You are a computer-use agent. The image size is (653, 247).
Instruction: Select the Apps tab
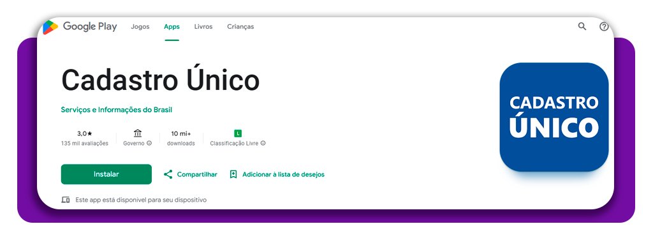[x=172, y=27]
